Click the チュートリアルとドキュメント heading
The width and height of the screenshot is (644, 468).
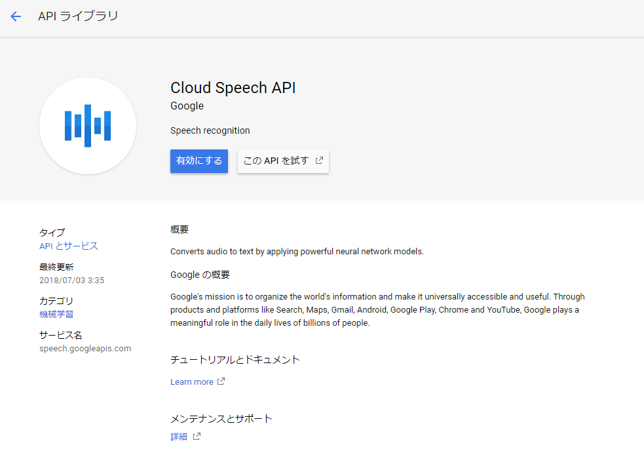coord(235,360)
